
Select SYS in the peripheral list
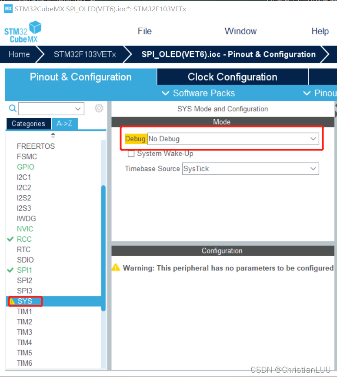pos(25,301)
